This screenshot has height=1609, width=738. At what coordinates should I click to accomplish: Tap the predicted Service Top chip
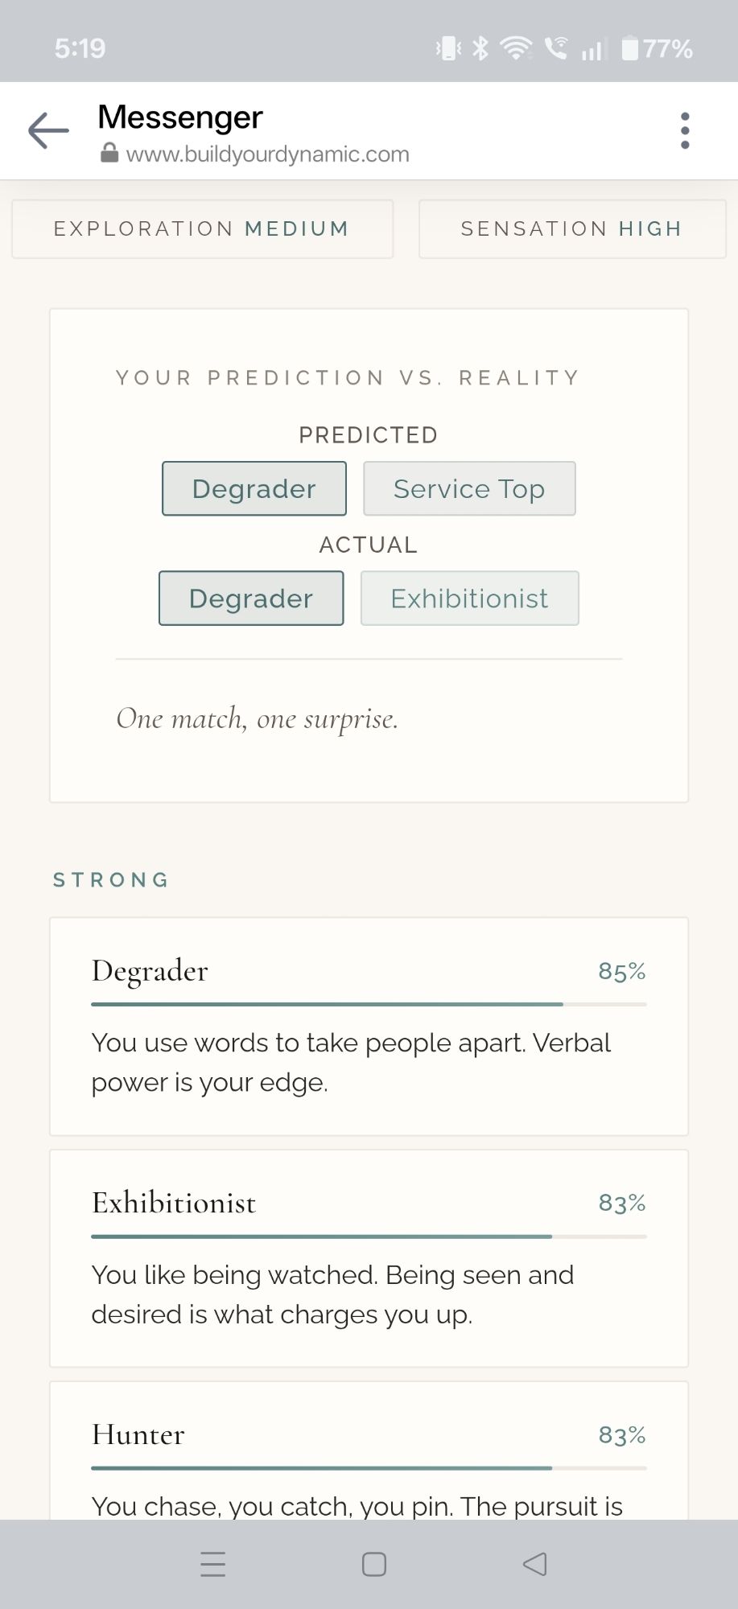pos(469,488)
